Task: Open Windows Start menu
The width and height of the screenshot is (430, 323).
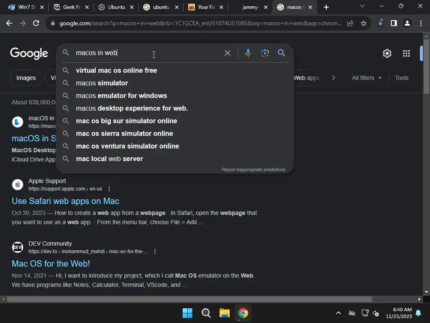Action: (188, 313)
